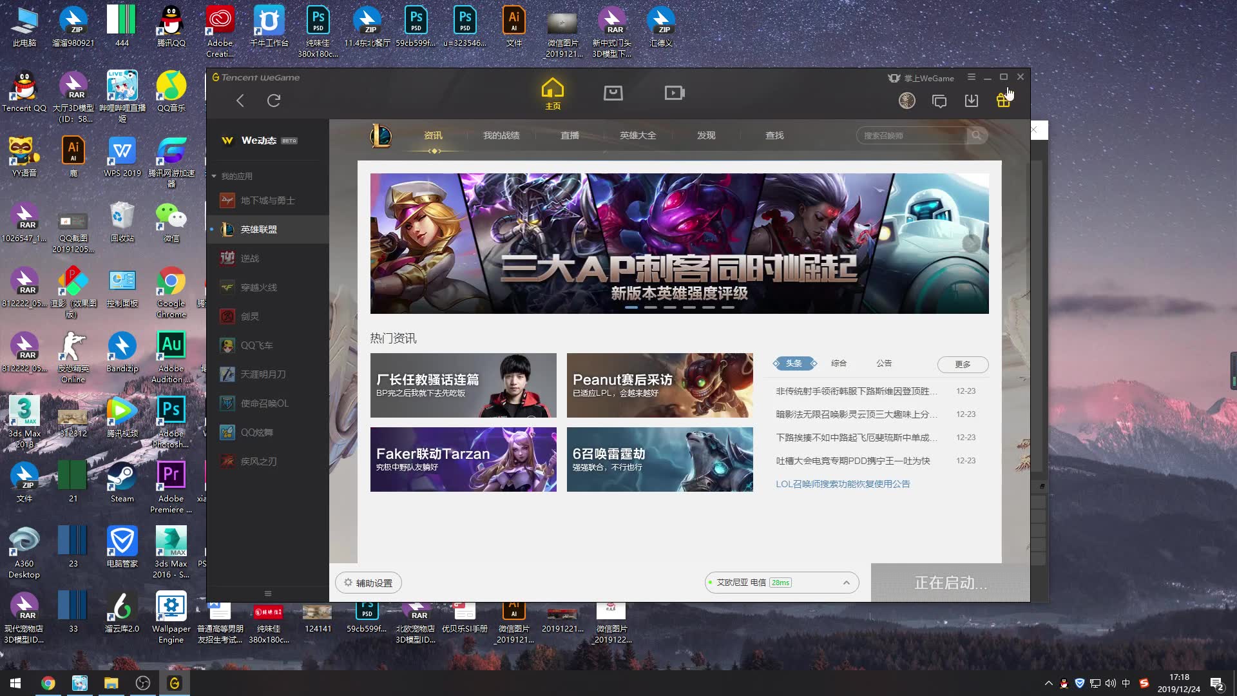Click inside the 搜索召唤师 search field

point(912,135)
